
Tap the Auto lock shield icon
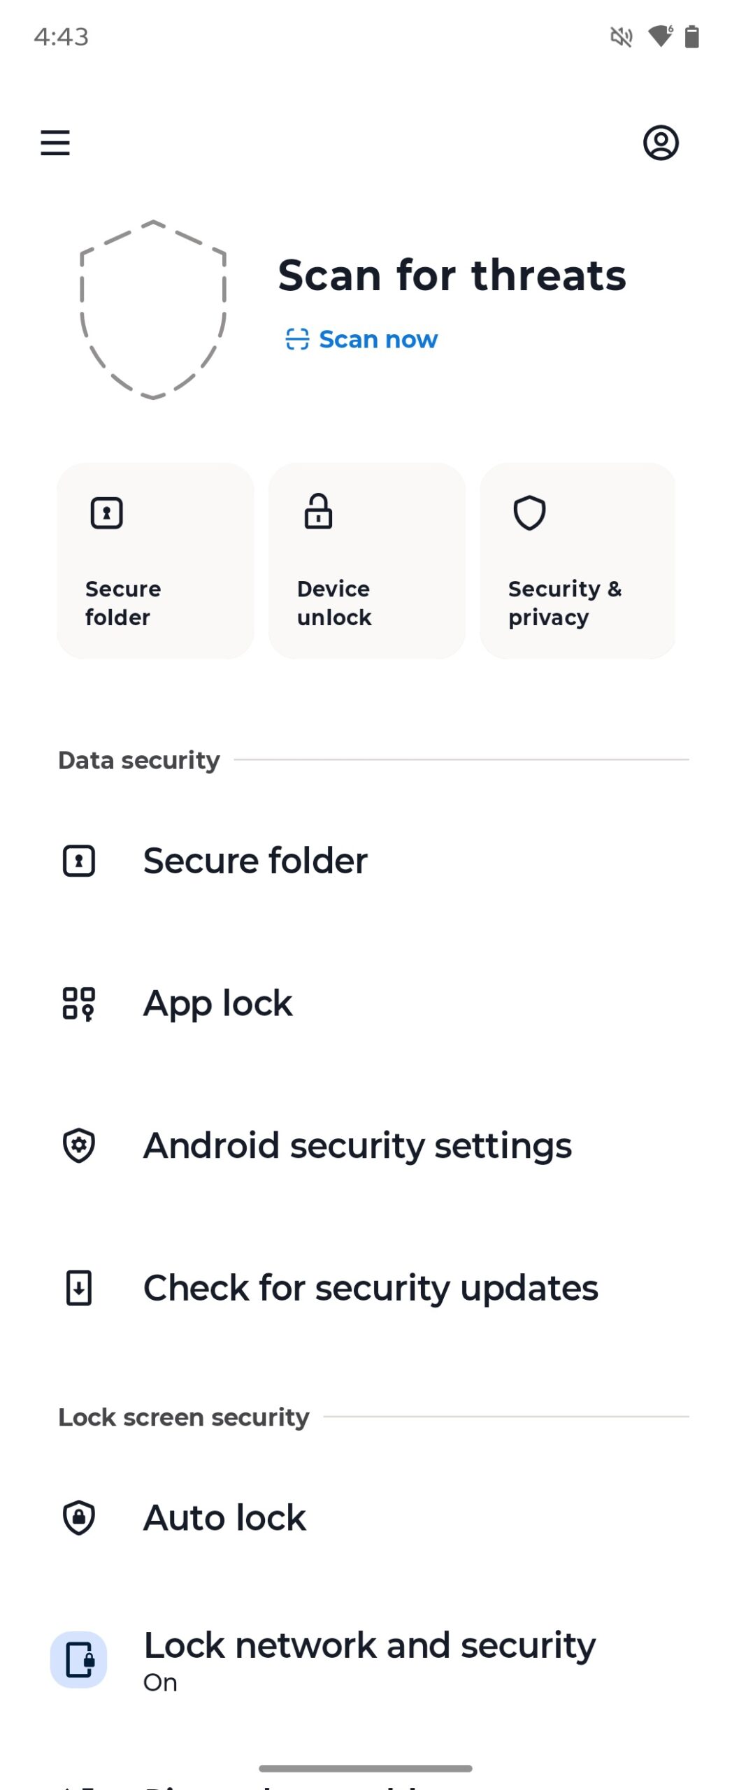79,1517
